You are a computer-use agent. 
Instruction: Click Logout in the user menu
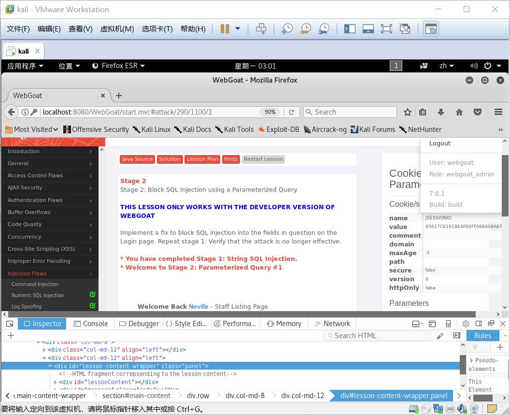[x=440, y=143]
